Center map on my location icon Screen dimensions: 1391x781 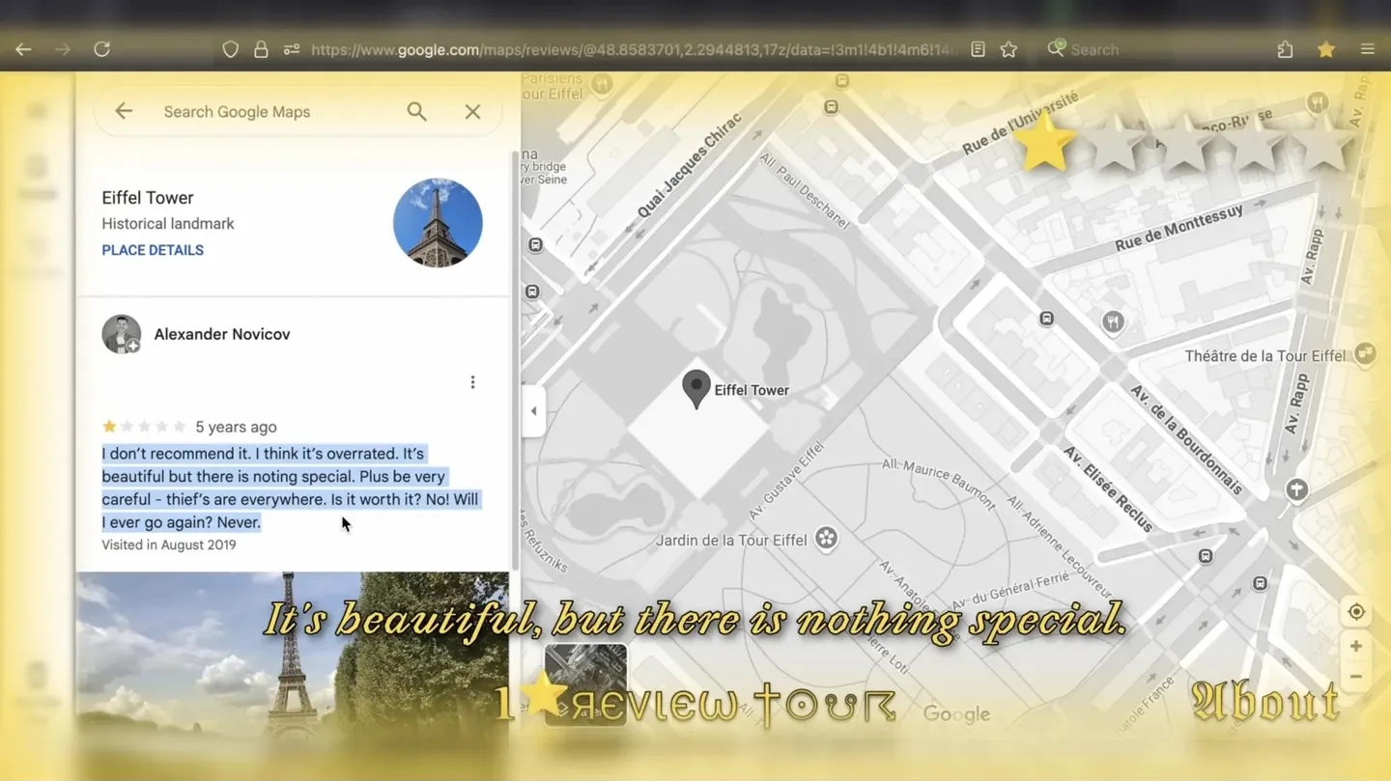coord(1356,612)
